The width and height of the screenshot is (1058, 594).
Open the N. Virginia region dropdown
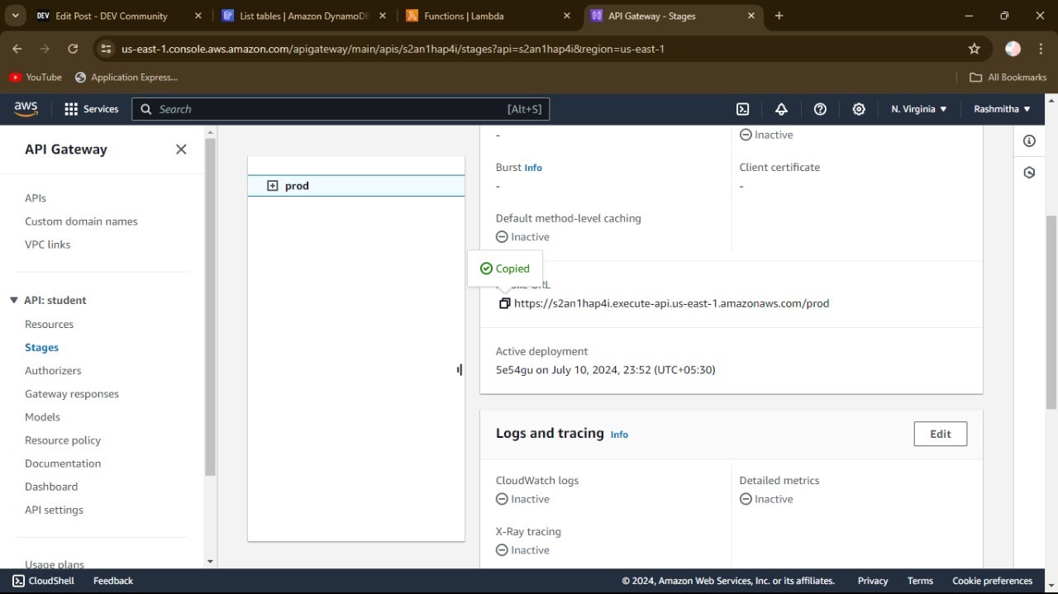point(919,109)
